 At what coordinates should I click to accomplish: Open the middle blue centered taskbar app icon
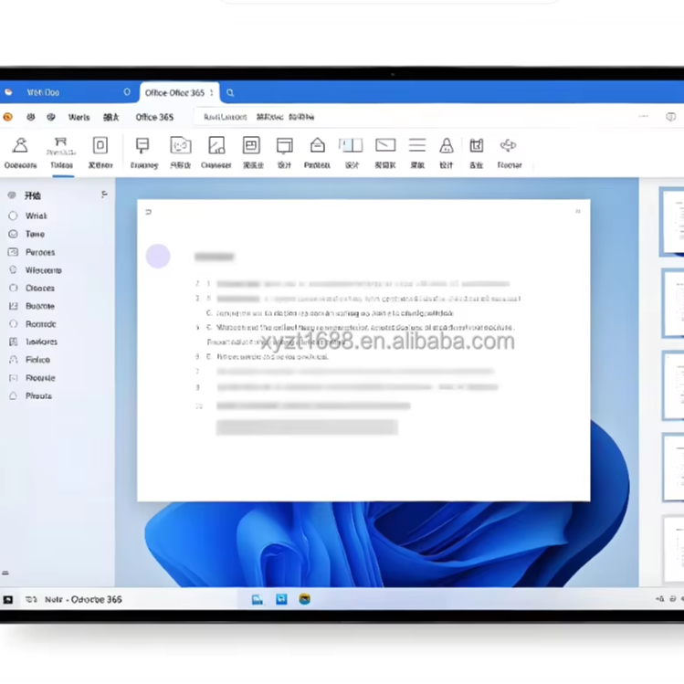pyautogui.click(x=281, y=599)
